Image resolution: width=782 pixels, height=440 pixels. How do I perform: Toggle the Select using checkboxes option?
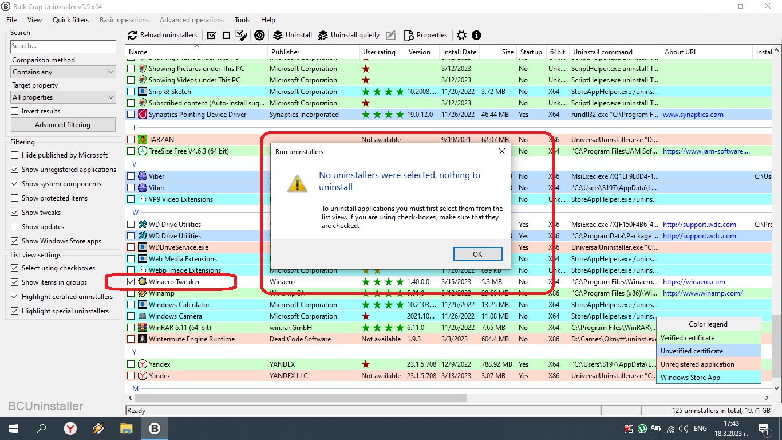click(x=15, y=268)
